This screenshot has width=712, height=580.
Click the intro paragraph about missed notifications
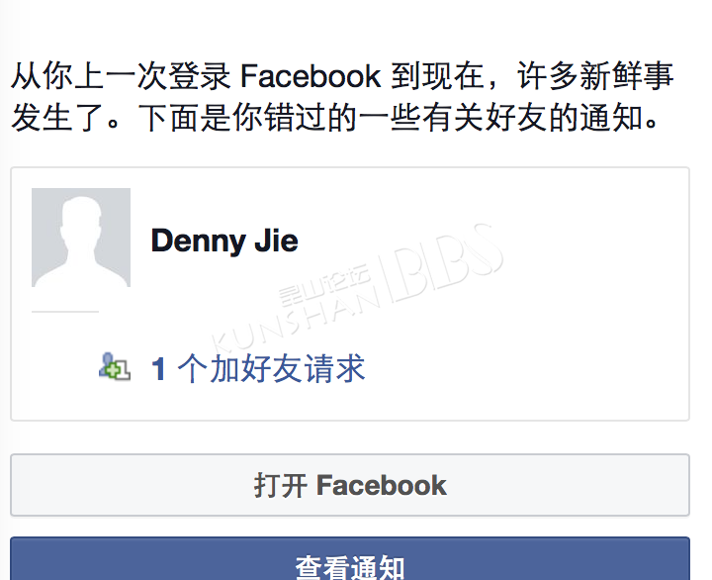tap(342, 96)
